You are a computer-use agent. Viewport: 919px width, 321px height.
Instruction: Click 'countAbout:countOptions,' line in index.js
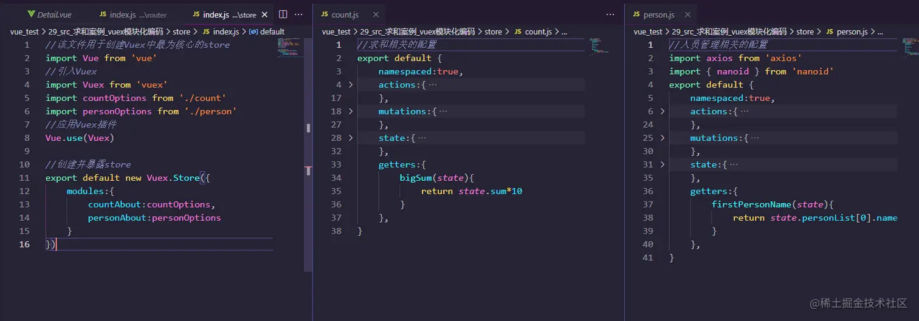[151, 204]
